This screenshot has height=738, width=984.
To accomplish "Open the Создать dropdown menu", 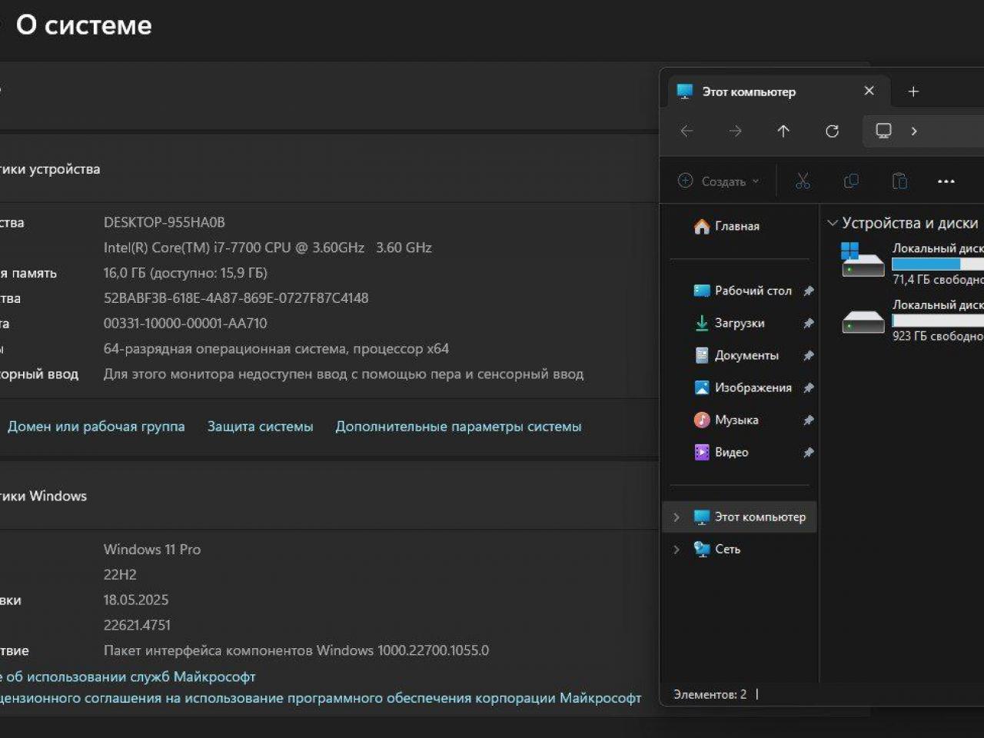I will 719,181.
